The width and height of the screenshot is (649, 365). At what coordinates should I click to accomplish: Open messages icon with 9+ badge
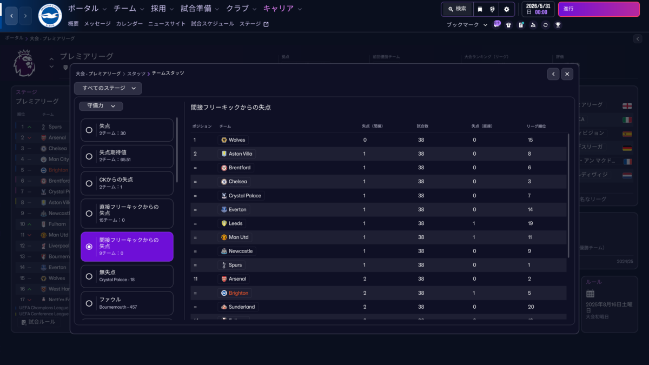[496, 24]
